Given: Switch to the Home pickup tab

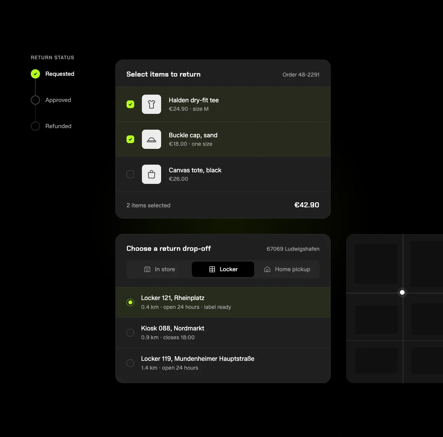Looking at the screenshot, I should [287, 269].
